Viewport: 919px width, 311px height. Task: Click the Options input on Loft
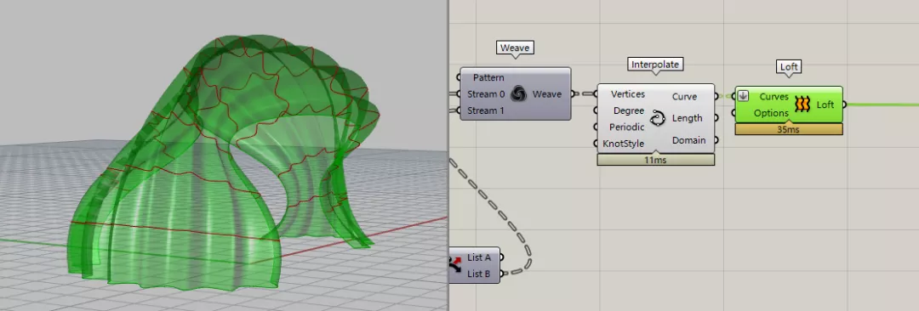(x=771, y=113)
